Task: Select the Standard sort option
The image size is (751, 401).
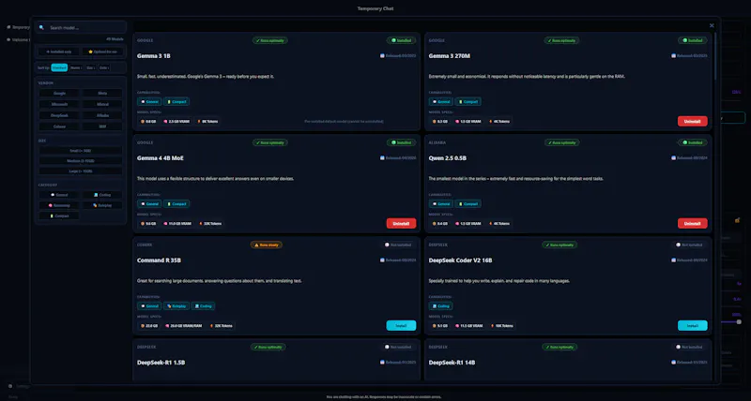Action: pyautogui.click(x=59, y=67)
